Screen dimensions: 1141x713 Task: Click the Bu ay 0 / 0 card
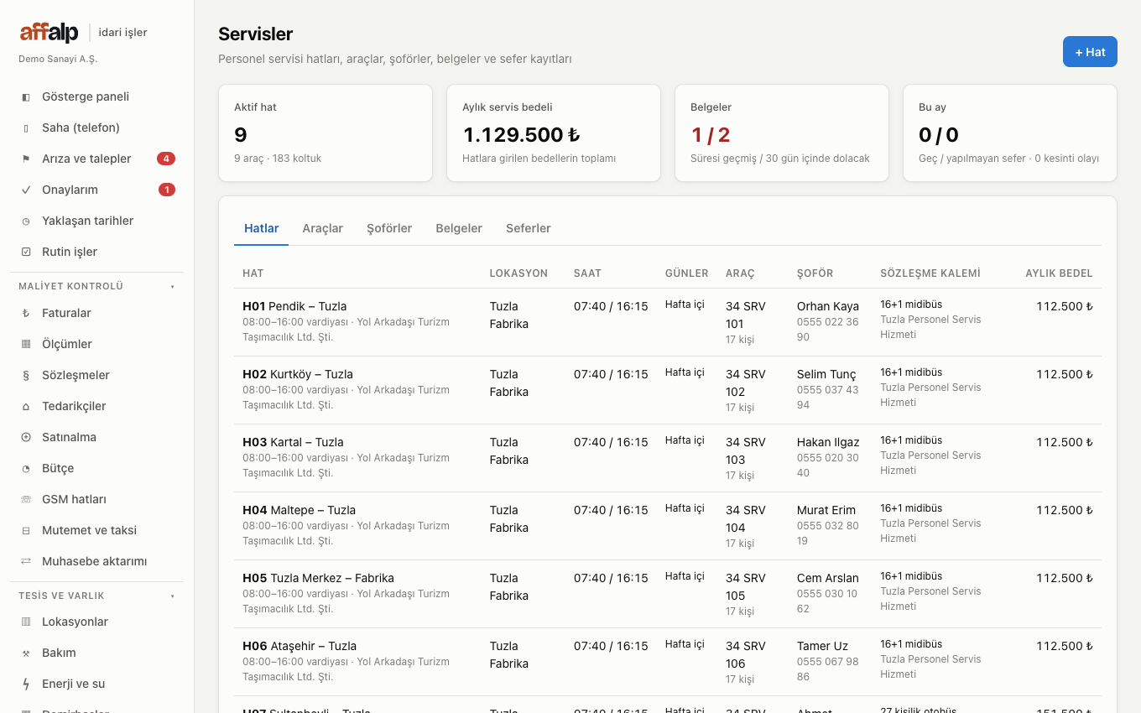point(1010,133)
